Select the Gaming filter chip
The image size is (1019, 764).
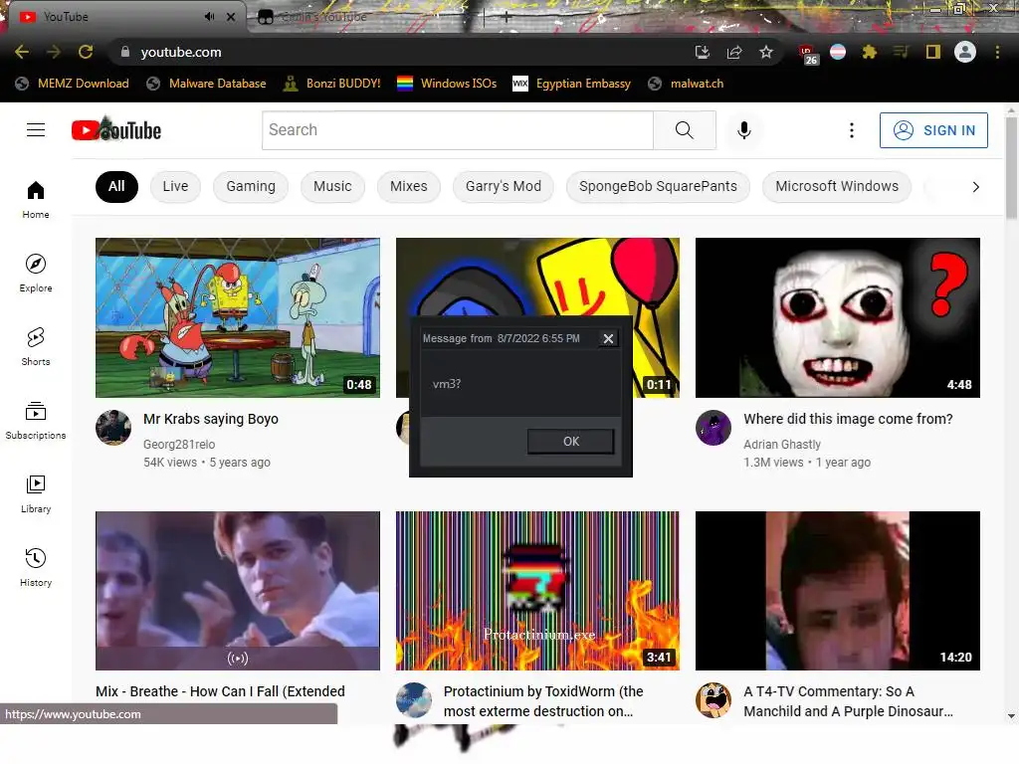point(251,186)
